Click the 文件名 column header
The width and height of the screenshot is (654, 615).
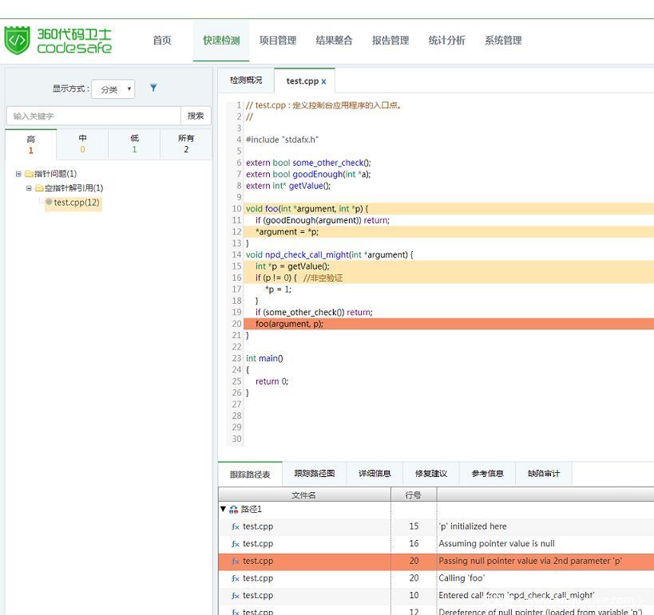point(304,495)
